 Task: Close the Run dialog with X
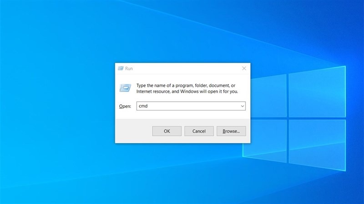pyautogui.click(x=244, y=68)
